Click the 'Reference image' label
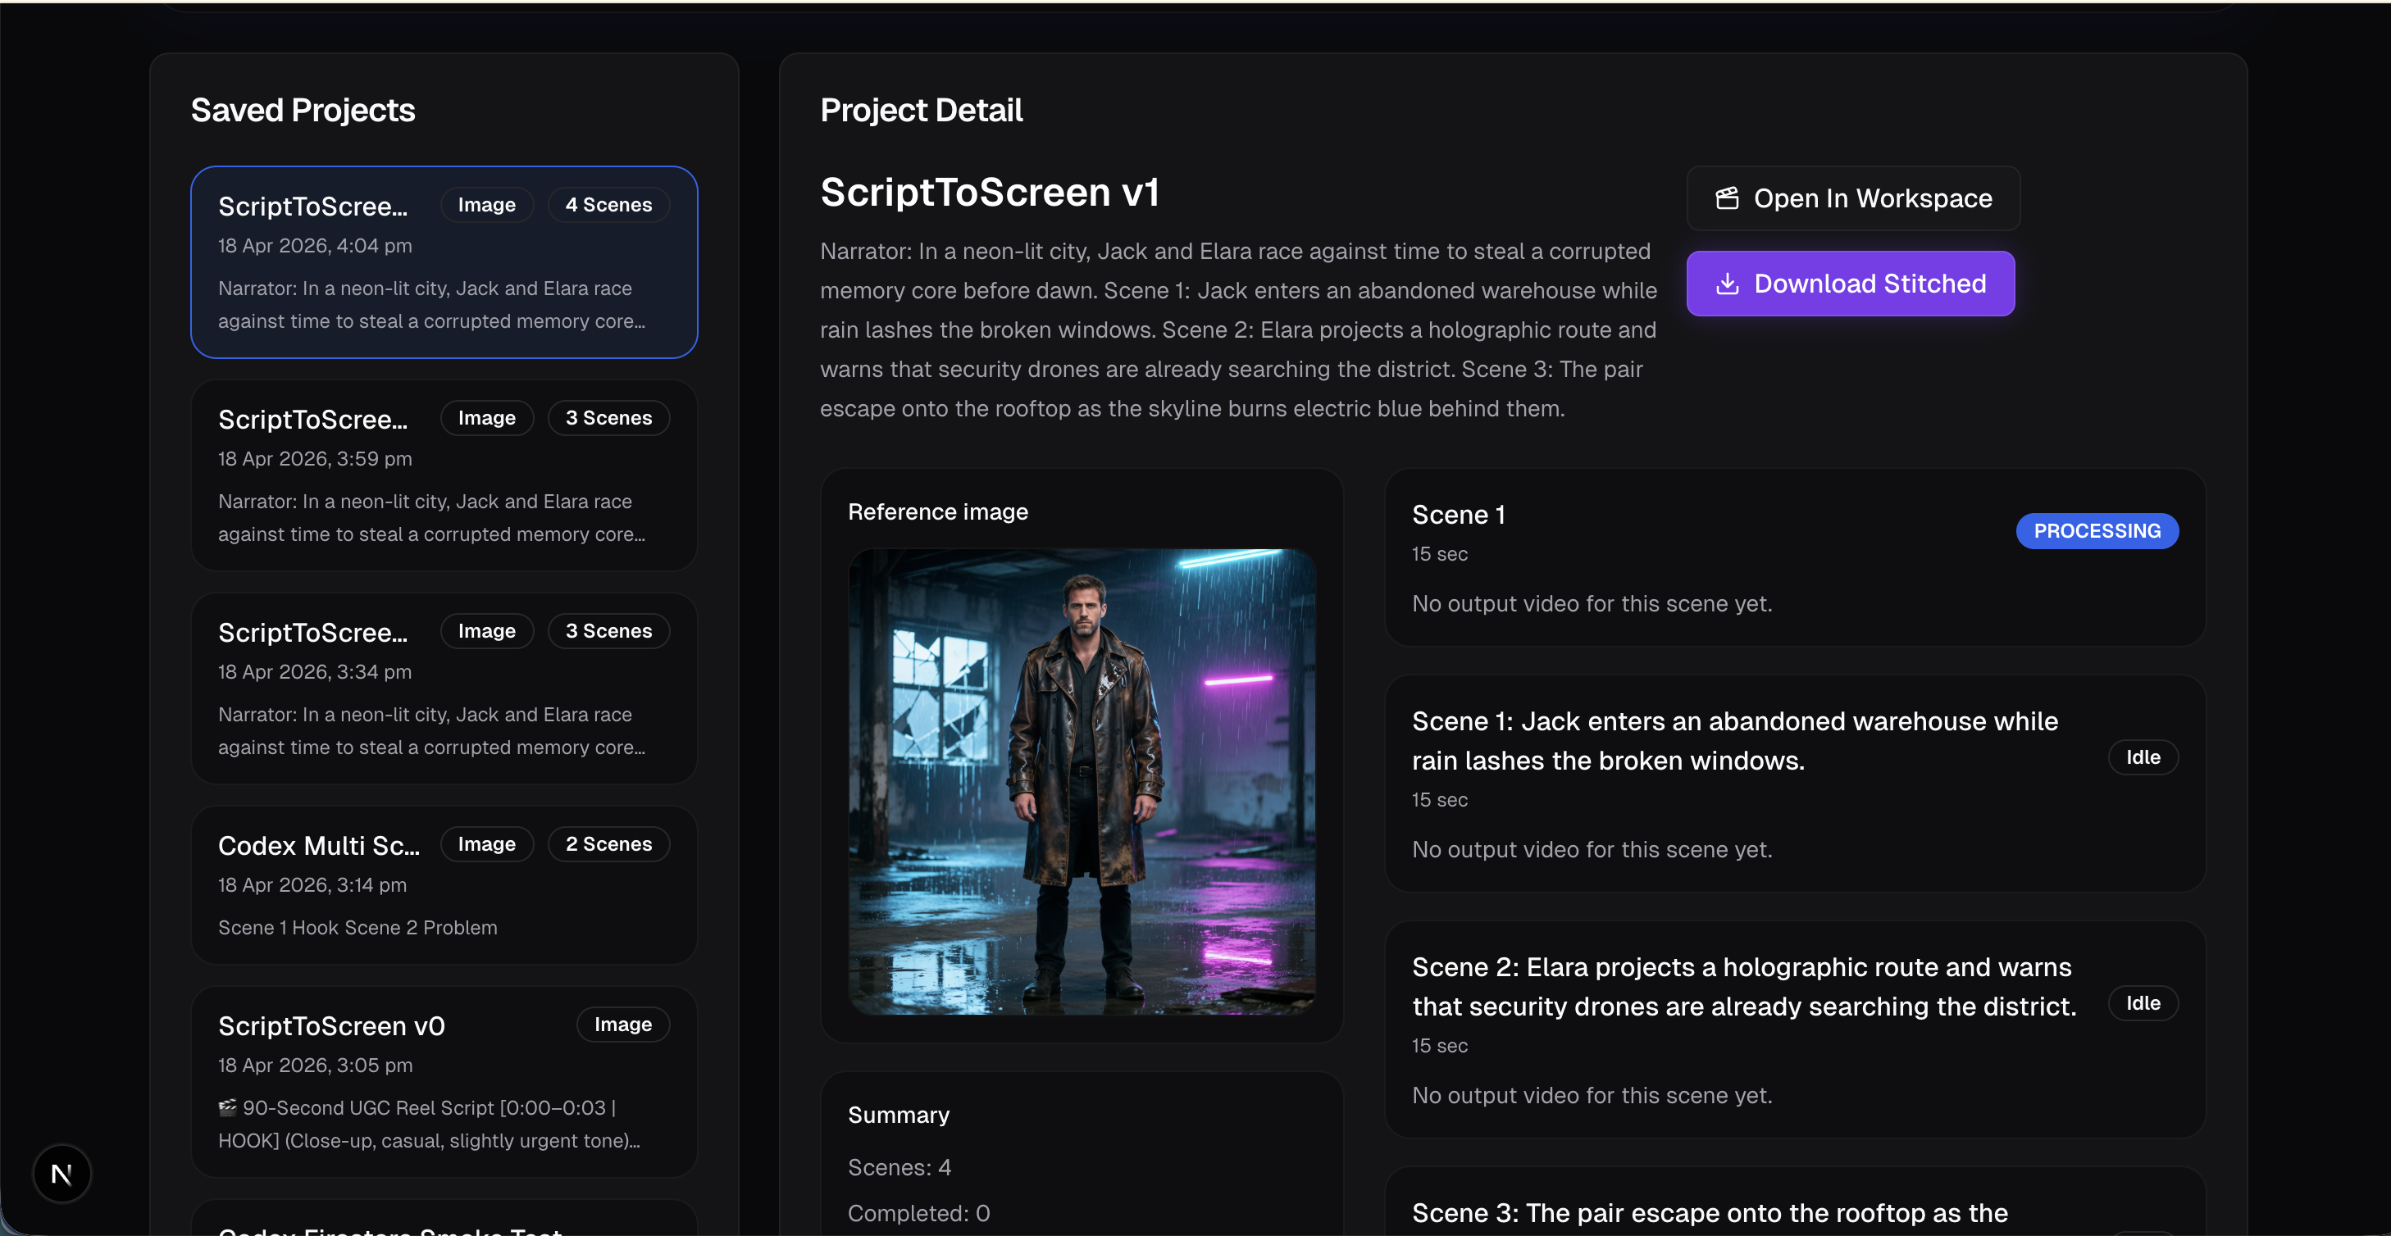This screenshot has height=1236, width=2391. pyautogui.click(x=937, y=512)
